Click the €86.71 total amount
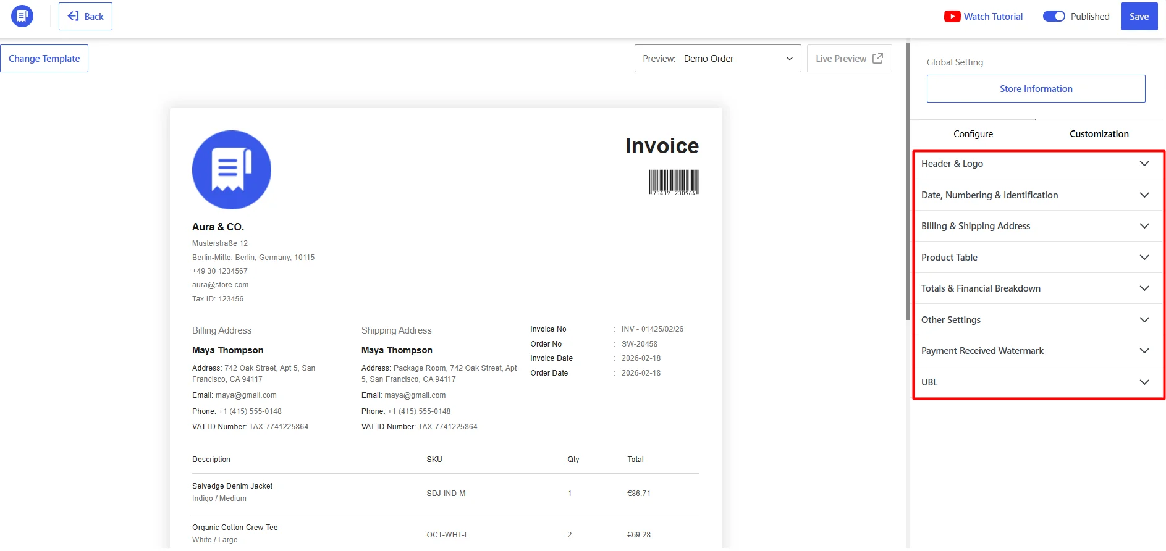This screenshot has width=1166, height=551. tap(639, 494)
